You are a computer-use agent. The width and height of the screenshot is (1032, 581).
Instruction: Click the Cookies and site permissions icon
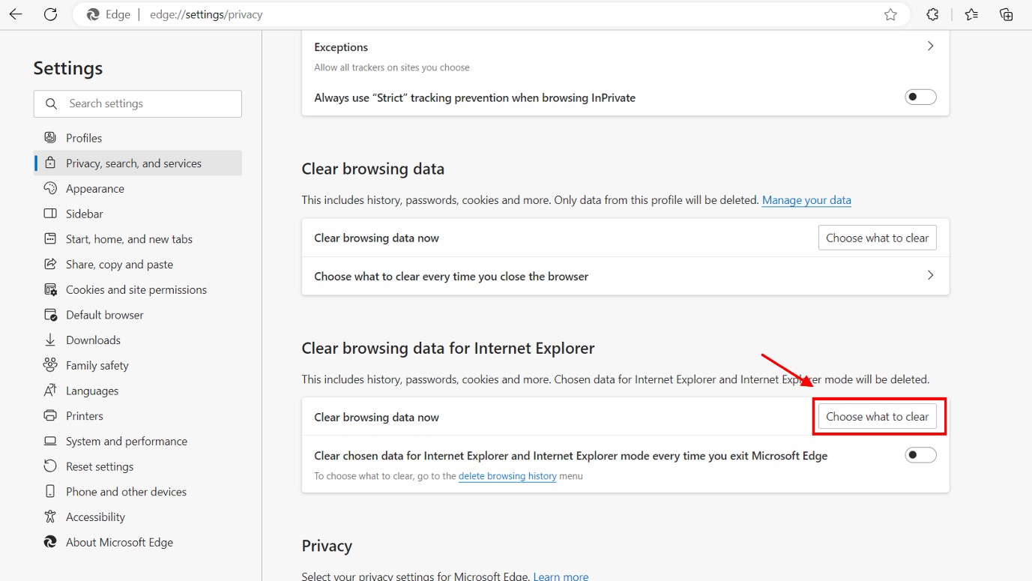click(x=50, y=289)
